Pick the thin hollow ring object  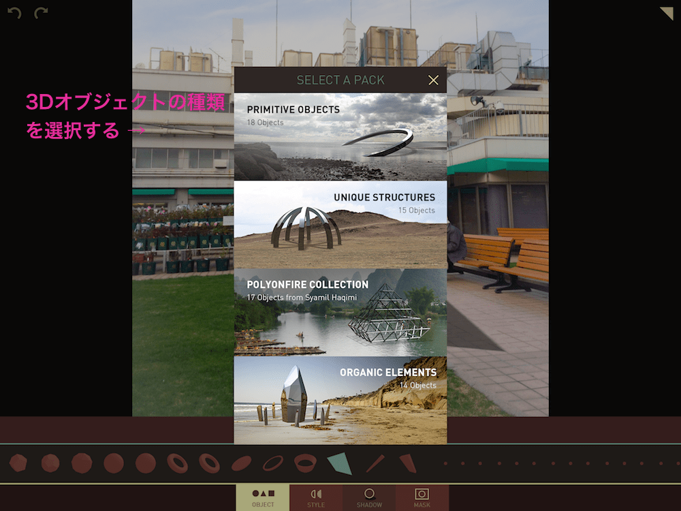[273, 463]
